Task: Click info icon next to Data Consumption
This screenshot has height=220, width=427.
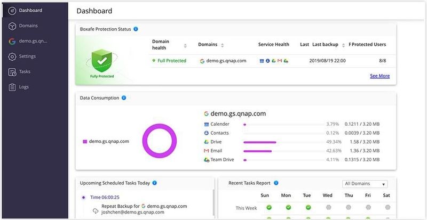Action: coord(124,97)
